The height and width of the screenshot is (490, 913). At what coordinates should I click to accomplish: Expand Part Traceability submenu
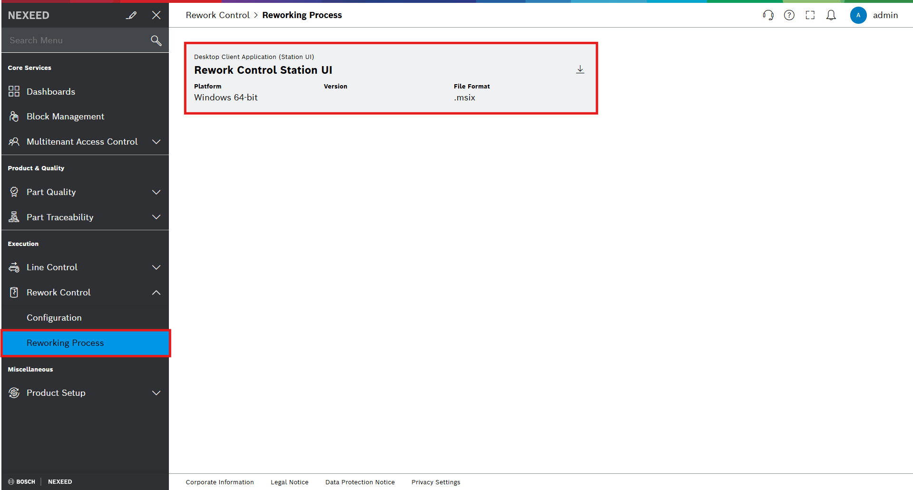[x=156, y=217]
